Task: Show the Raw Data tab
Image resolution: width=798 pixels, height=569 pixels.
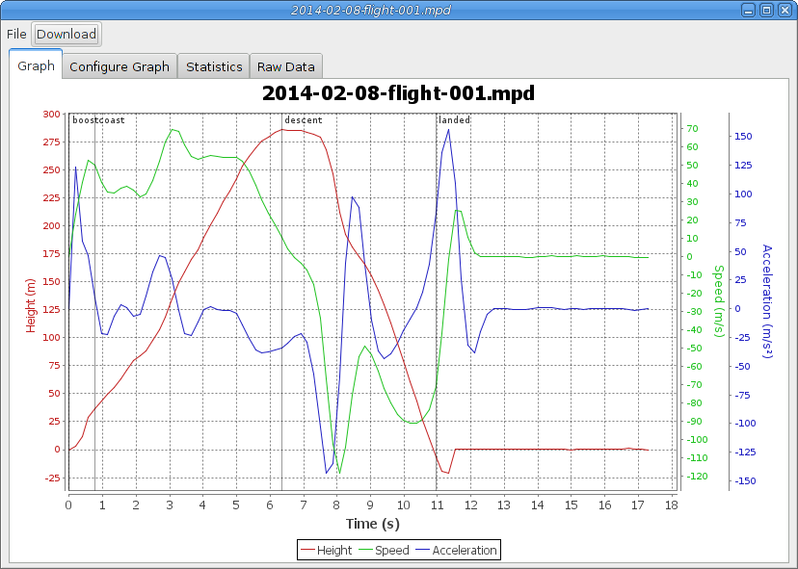Action: click(285, 66)
